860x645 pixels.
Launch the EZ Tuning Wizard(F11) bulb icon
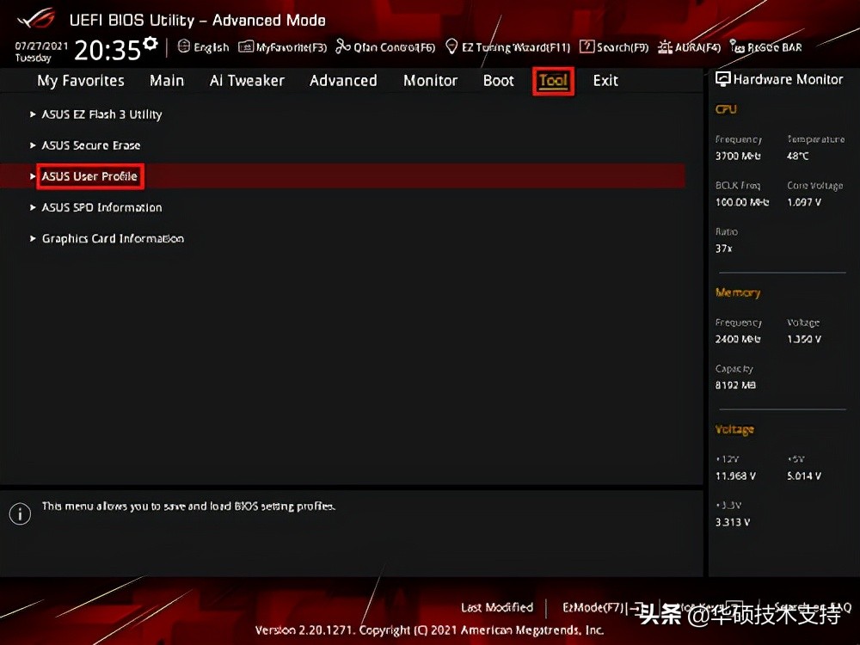click(451, 46)
